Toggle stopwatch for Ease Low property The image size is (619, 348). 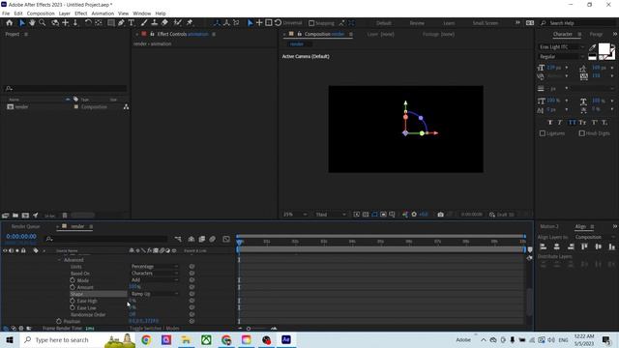click(73, 307)
